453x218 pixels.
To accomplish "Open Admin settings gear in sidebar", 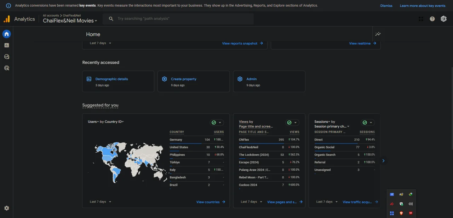I will pyautogui.click(x=6, y=208).
